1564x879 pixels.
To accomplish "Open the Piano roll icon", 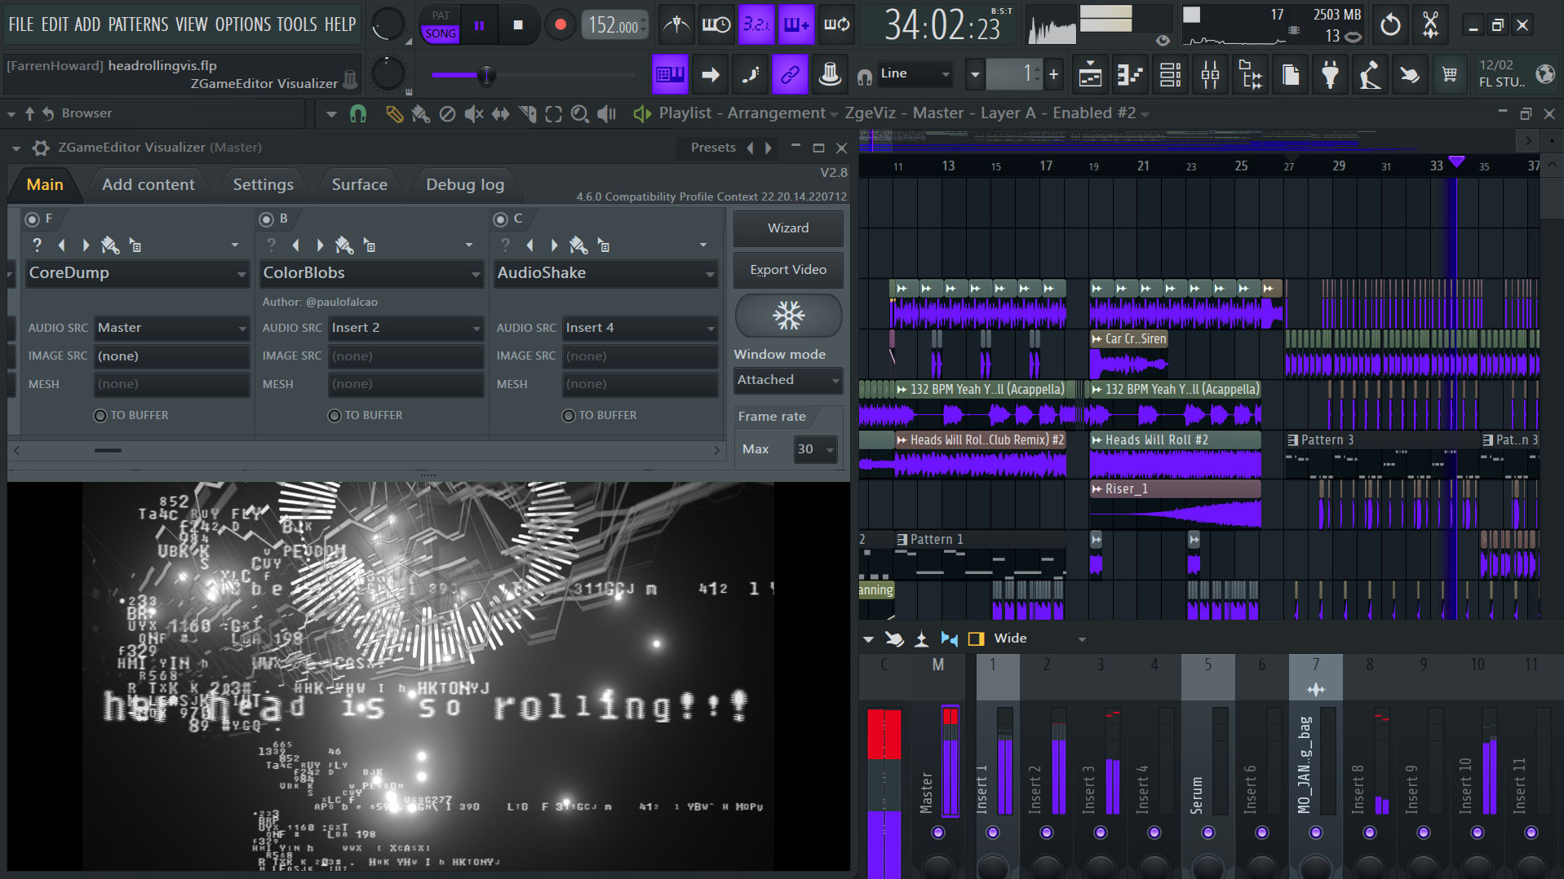I will point(1131,75).
